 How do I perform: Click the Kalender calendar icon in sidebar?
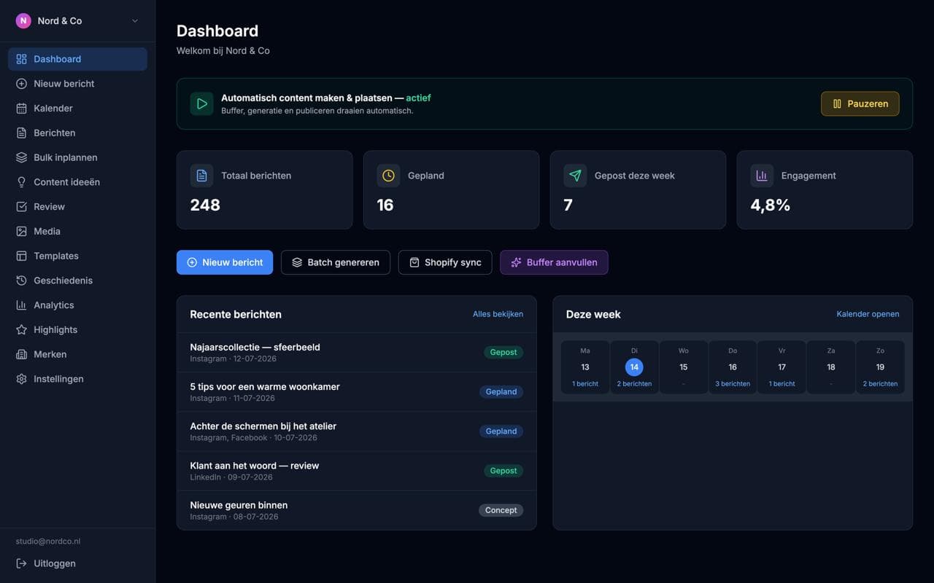coord(21,109)
